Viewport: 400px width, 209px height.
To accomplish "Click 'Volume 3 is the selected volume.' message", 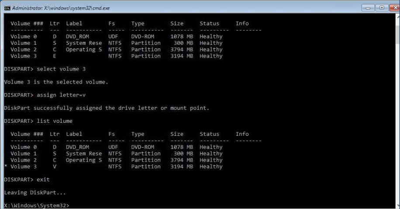I will [56, 82].
